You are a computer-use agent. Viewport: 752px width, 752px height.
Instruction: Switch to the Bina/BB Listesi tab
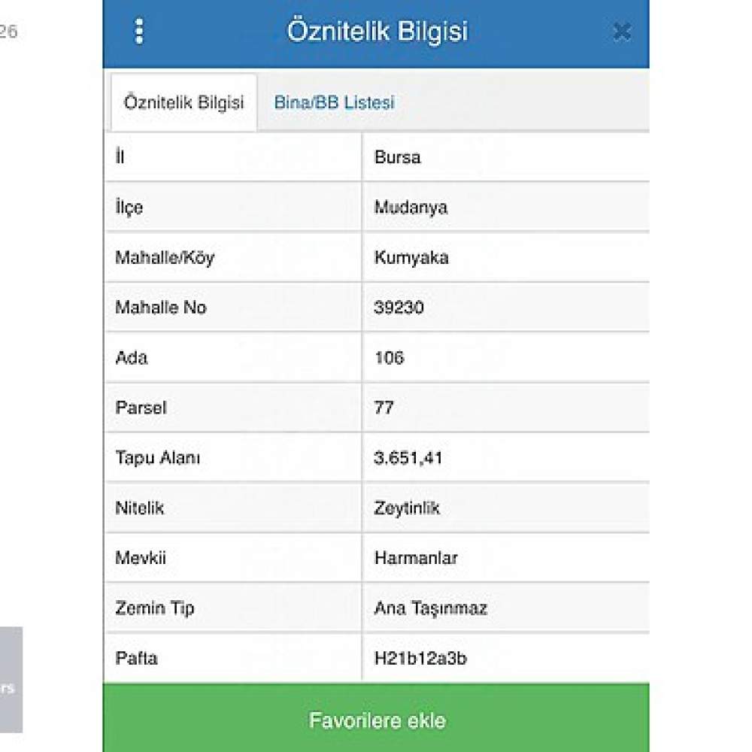(x=334, y=103)
